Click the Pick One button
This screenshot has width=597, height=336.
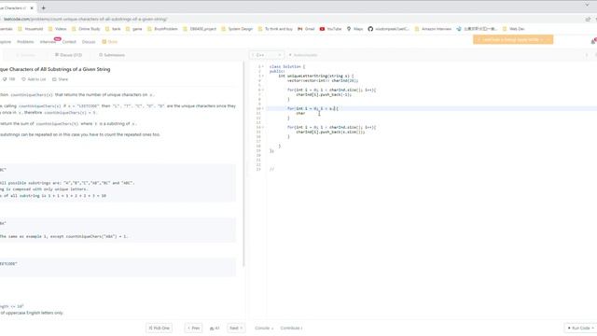tap(159, 328)
